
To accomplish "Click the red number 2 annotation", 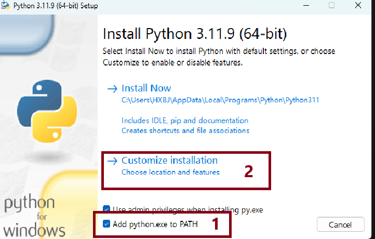I will coord(248,171).
